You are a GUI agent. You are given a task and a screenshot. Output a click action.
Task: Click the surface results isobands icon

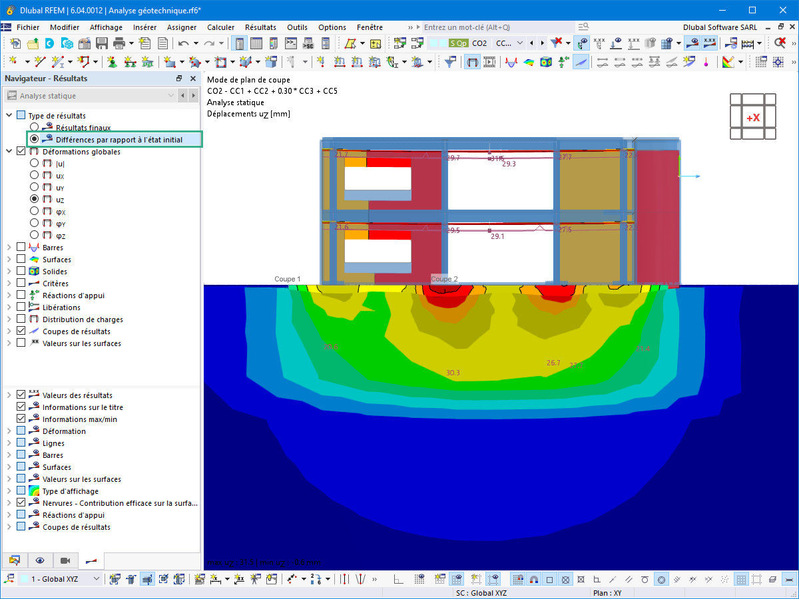529,62
